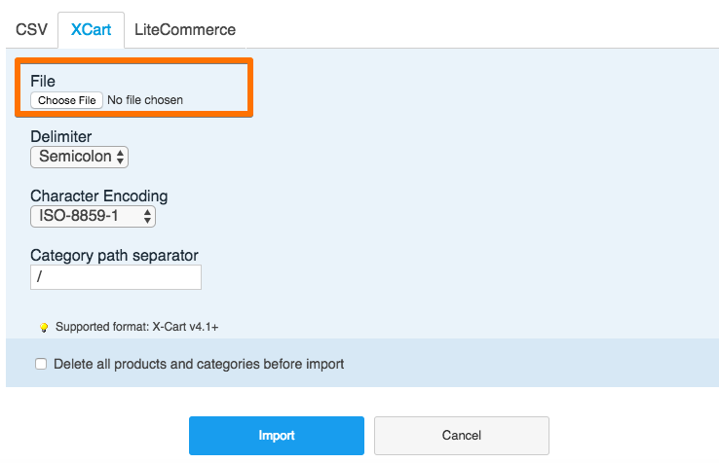Click the arrows on the ISO-8859-1 selector
The width and height of the screenshot is (719, 463).
pyautogui.click(x=147, y=216)
